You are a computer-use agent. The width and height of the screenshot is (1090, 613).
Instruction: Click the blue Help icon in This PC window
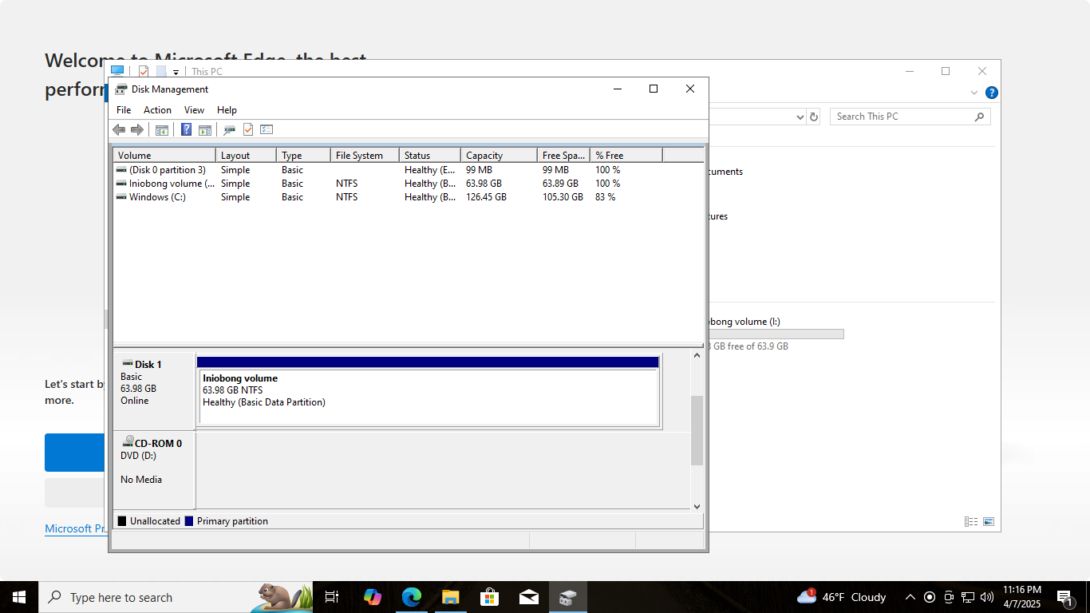(991, 93)
